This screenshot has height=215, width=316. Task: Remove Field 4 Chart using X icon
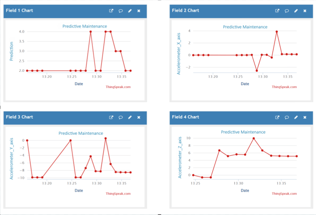(x=305, y=117)
